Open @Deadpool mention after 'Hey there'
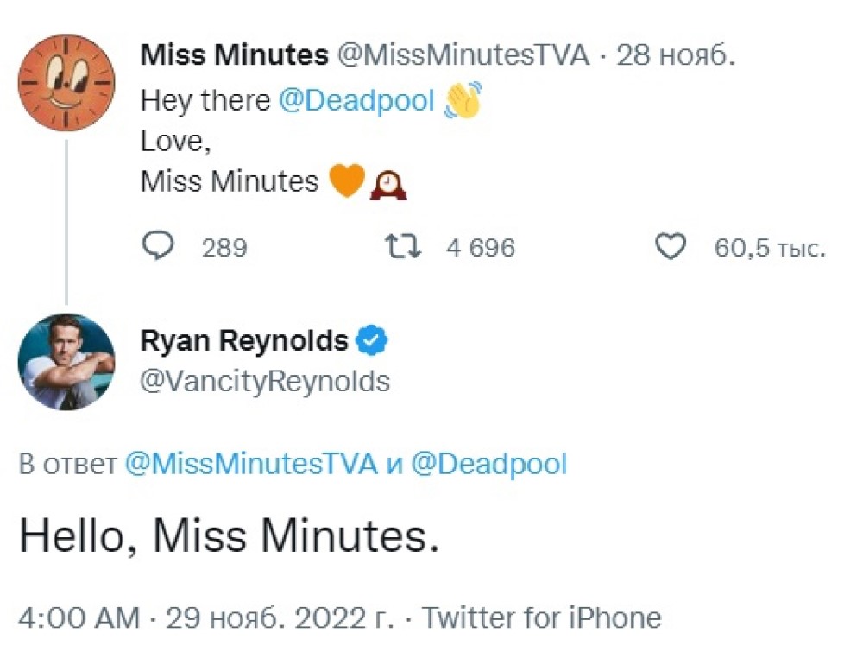863x659 pixels. pos(356,101)
